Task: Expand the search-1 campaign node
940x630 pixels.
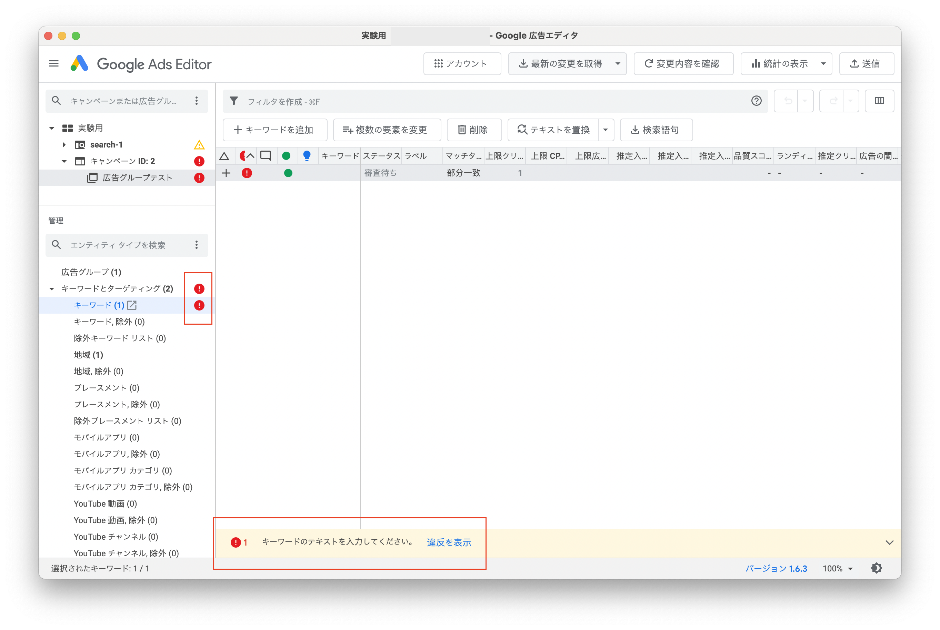Action: [x=64, y=144]
